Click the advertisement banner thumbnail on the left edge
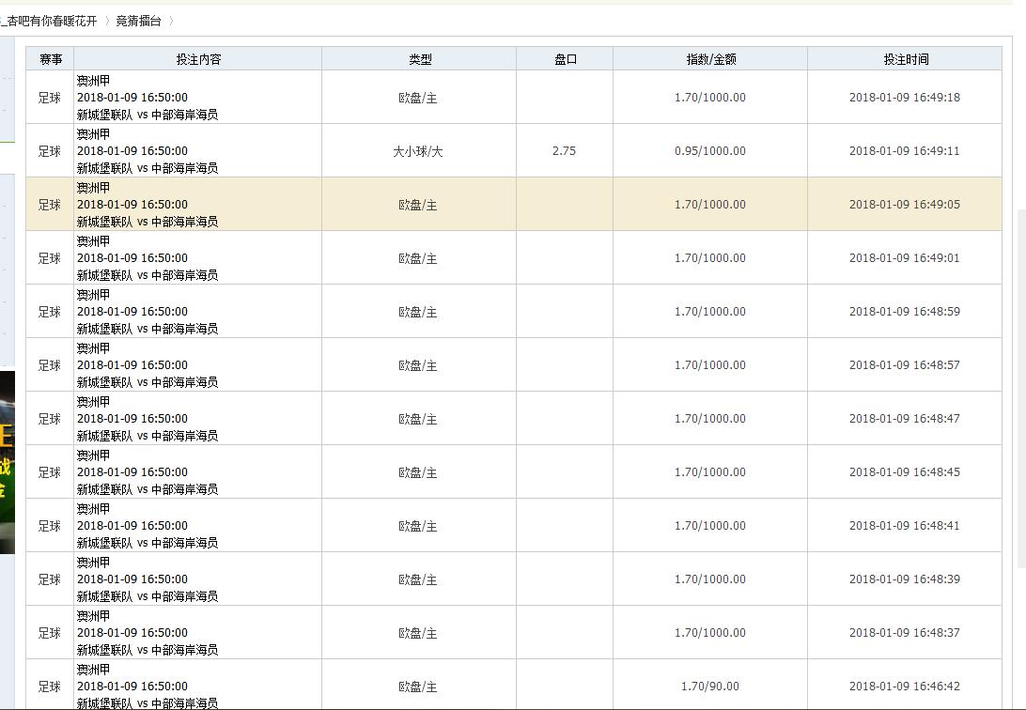Screen dimensions: 1026x710 (8, 462)
